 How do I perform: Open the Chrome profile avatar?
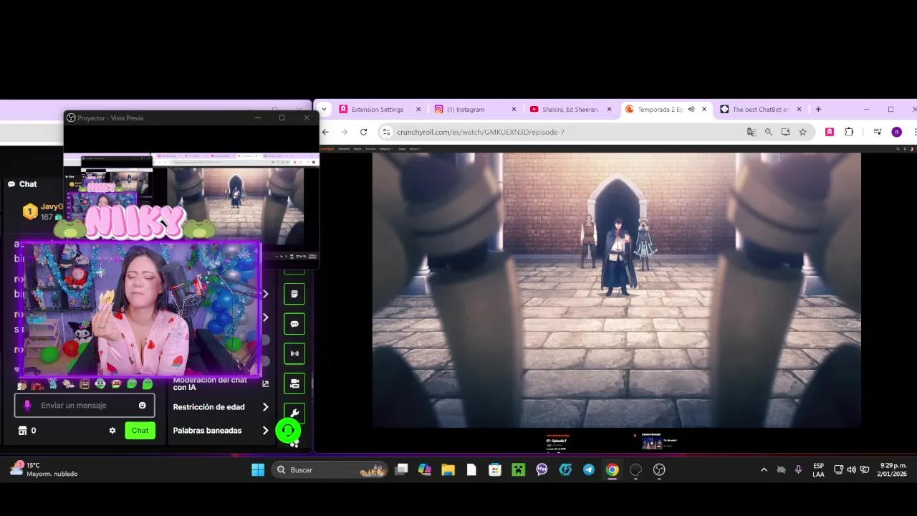pyautogui.click(x=896, y=132)
